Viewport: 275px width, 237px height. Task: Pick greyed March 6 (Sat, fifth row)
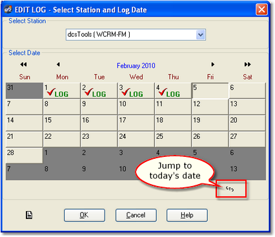coord(247,156)
